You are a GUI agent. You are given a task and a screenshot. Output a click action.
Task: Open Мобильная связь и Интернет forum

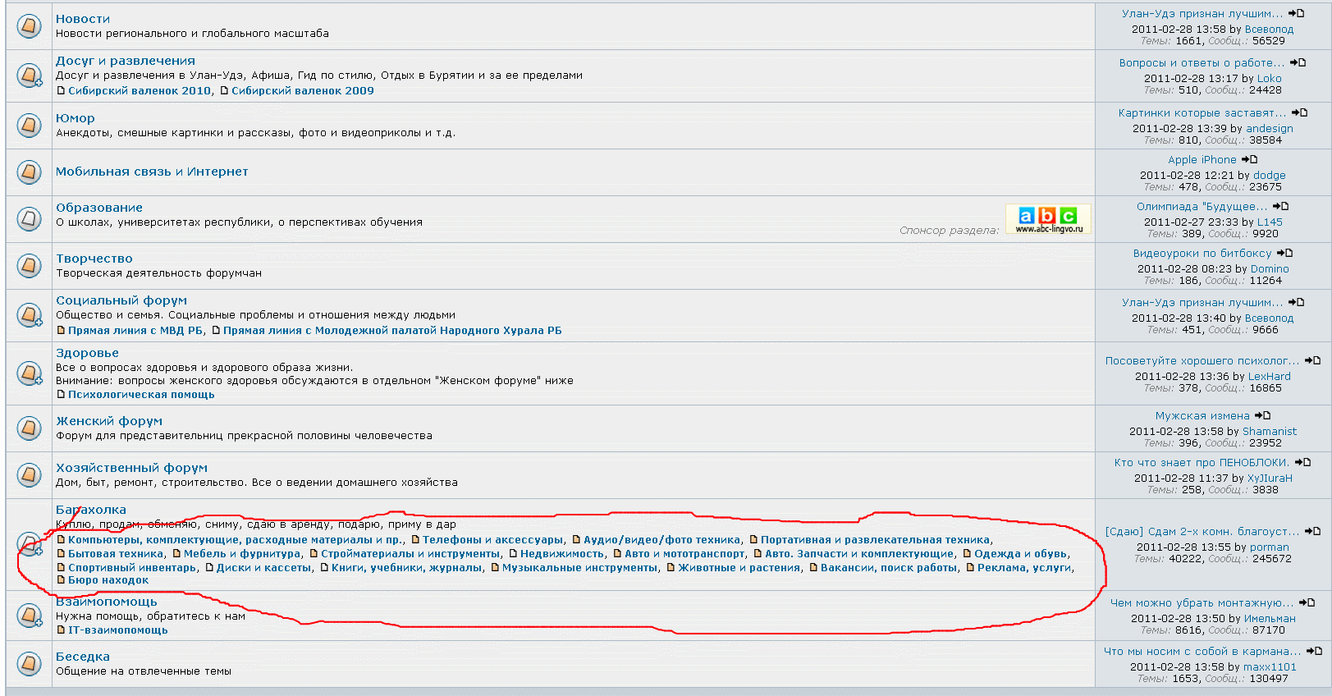pos(152,172)
